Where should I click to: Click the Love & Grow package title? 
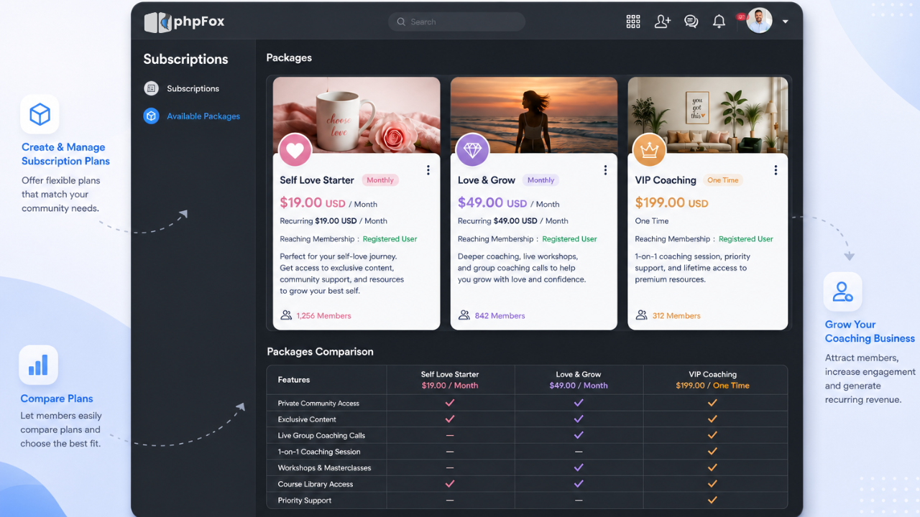click(487, 180)
